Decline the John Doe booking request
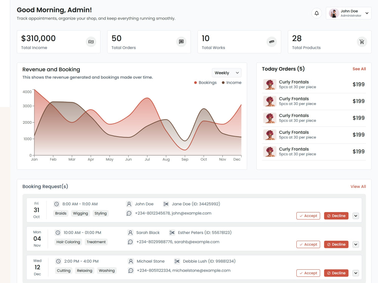 pyautogui.click(x=336, y=216)
